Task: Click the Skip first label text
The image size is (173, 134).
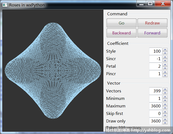Action: coord(114,114)
